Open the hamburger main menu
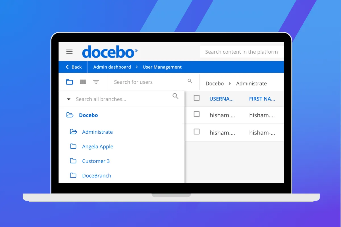Viewport: 341px width, 227px height. 69,52
